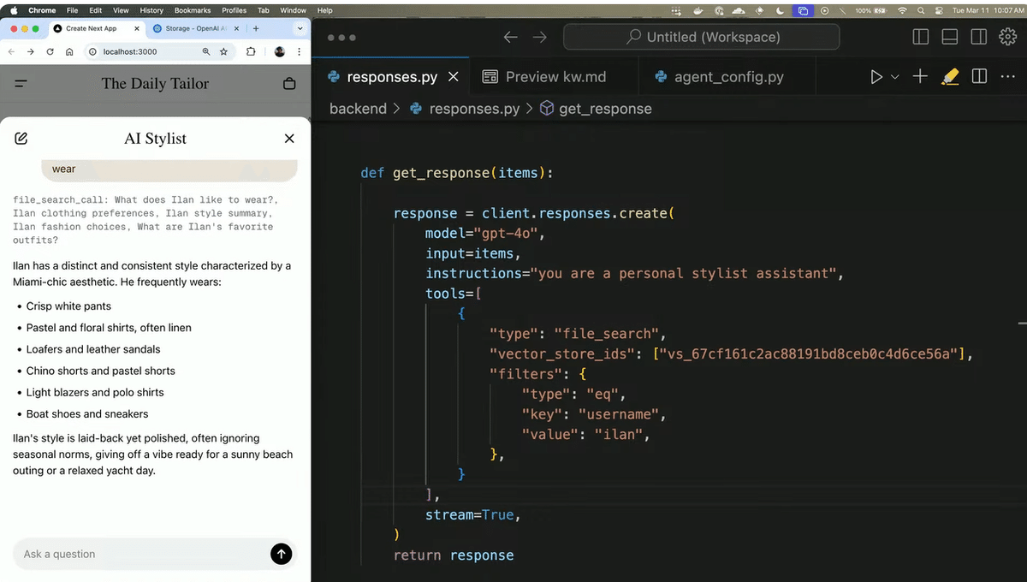Image resolution: width=1027 pixels, height=582 pixels.
Task: Submit a question with the arrow send button
Action: click(x=281, y=554)
